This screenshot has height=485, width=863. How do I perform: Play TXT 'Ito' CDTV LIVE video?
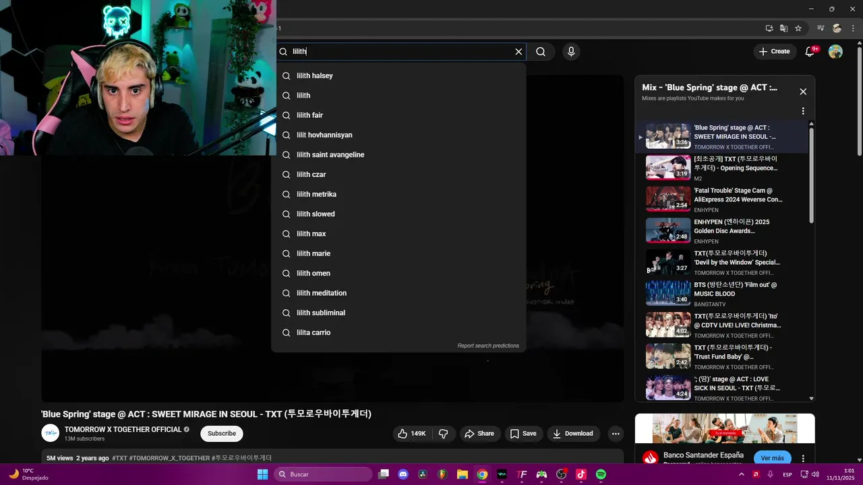click(x=721, y=325)
